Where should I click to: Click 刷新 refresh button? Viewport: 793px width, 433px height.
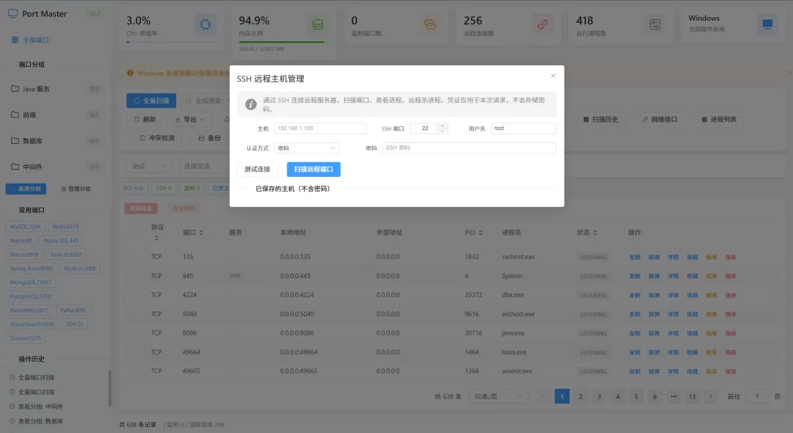coord(145,120)
